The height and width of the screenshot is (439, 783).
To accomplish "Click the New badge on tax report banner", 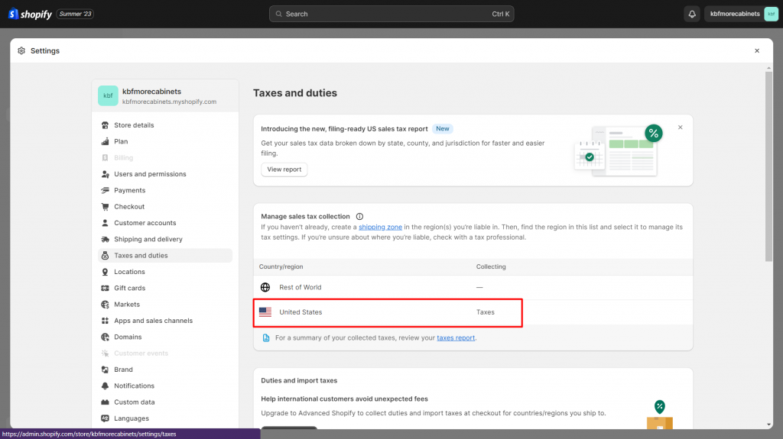I will point(443,129).
